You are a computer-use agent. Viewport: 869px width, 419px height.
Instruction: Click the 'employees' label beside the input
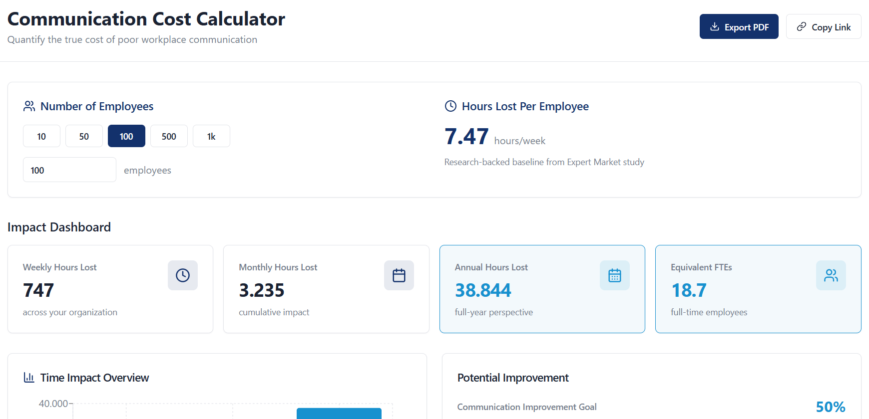point(147,170)
